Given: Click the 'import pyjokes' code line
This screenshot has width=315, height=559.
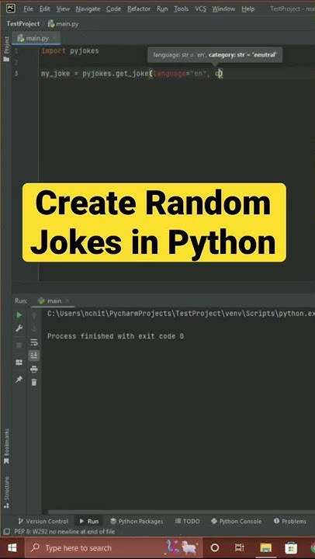Looking at the screenshot, I should [70, 51].
